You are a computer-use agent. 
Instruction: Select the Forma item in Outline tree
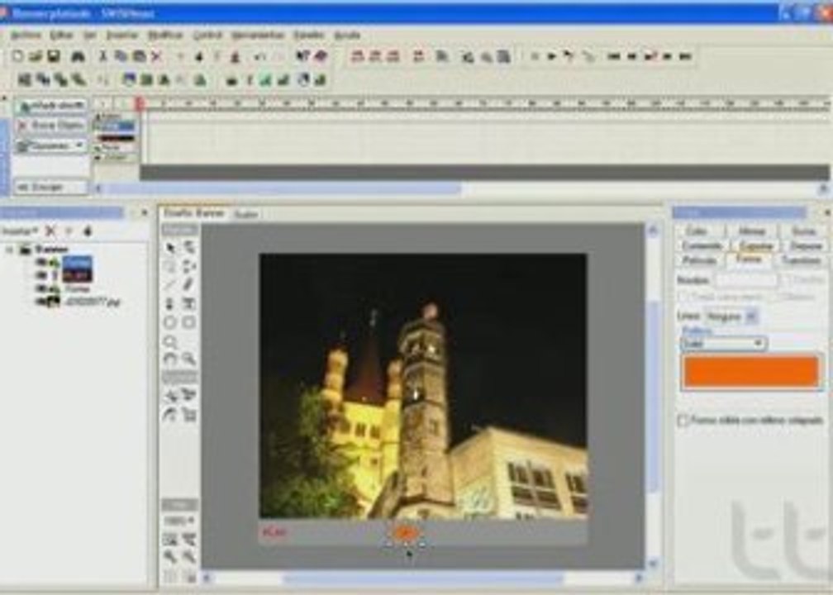click(78, 288)
